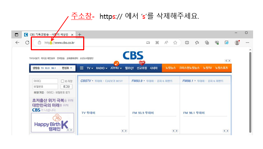
Task: Open the 아이디 | 비밀번호 찾기 link
Action: [x=58, y=92]
